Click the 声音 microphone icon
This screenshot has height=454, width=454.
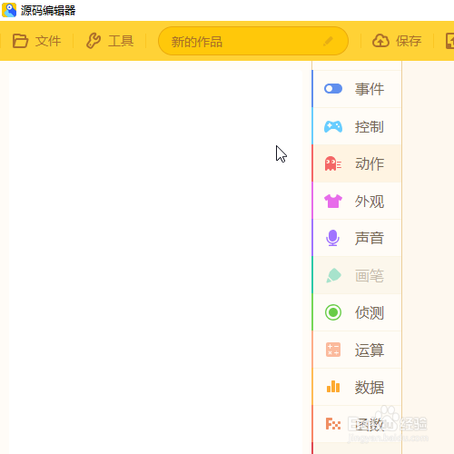[x=332, y=238]
